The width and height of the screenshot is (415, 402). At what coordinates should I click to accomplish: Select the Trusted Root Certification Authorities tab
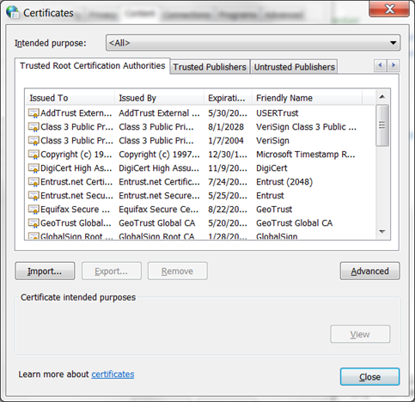pyautogui.click(x=92, y=66)
